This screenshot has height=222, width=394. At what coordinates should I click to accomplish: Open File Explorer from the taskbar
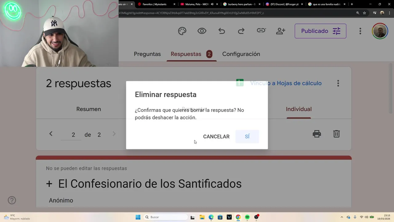202,217
